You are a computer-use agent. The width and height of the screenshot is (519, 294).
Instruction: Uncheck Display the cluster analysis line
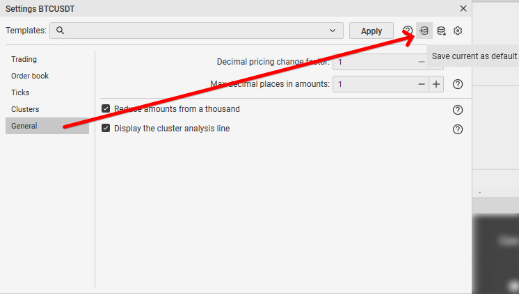(106, 128)
